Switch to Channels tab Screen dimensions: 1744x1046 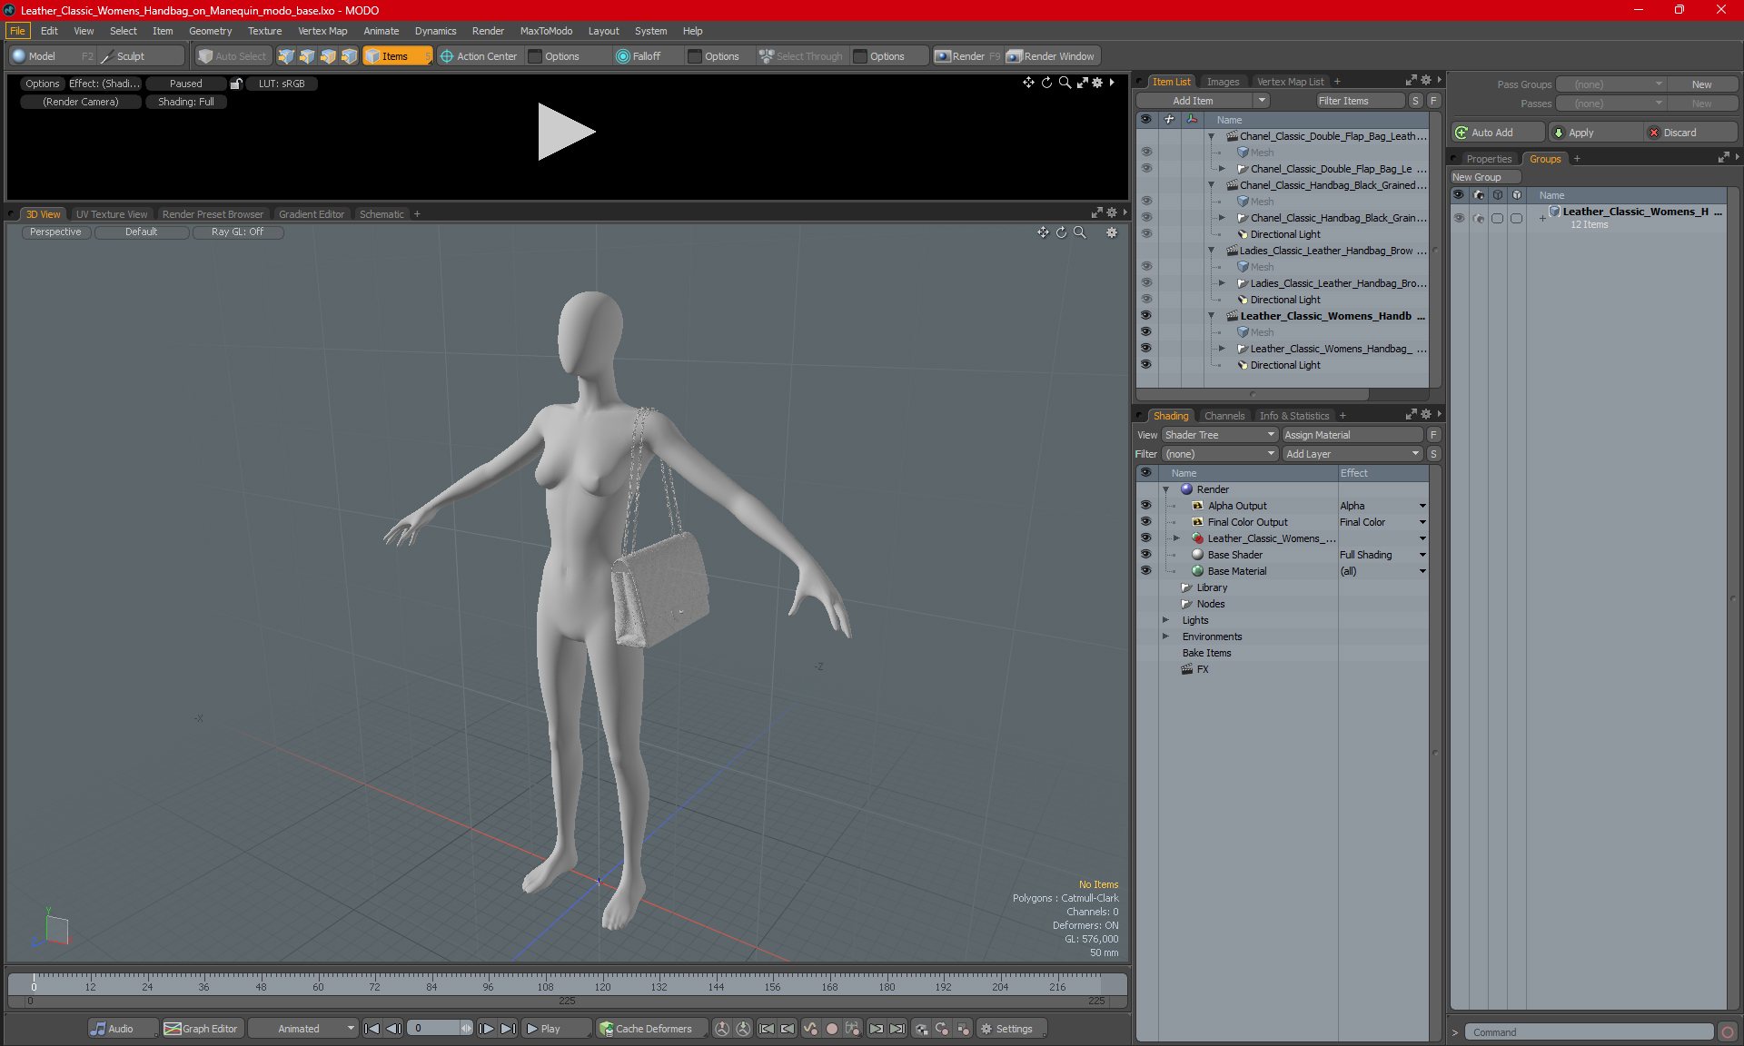coord(1224,416)
